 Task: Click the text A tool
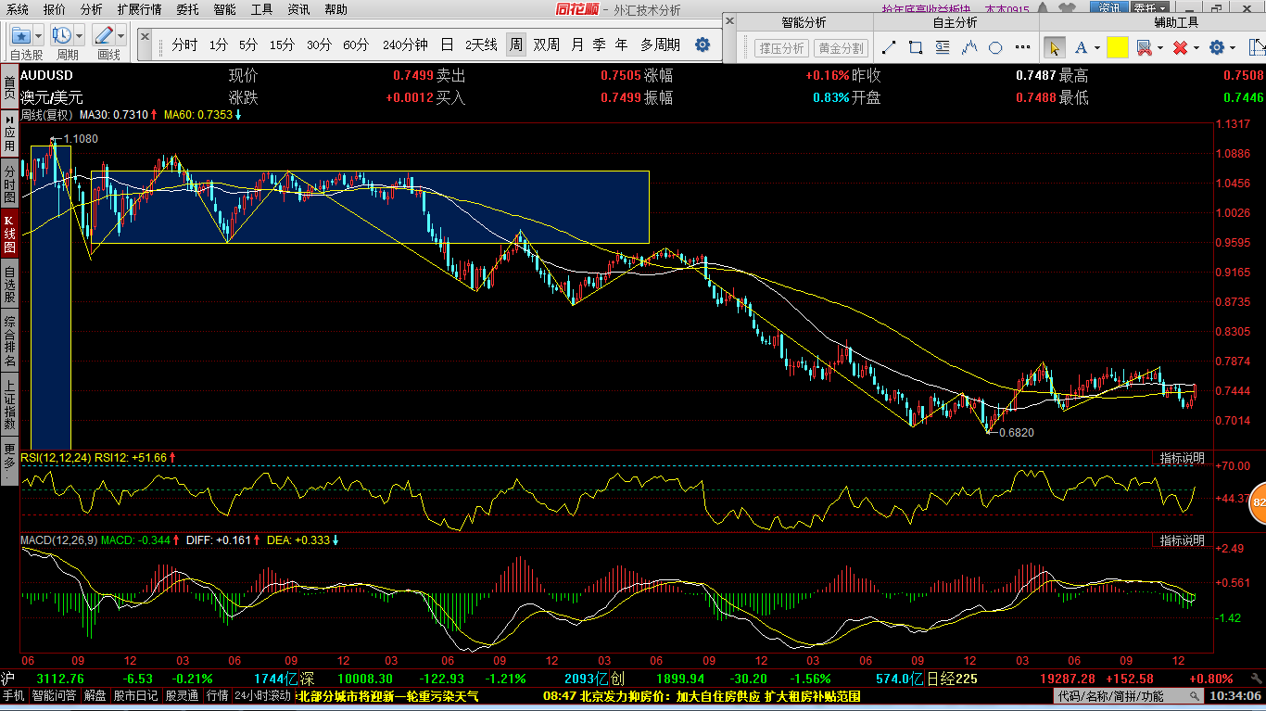tap(1081, 47)
